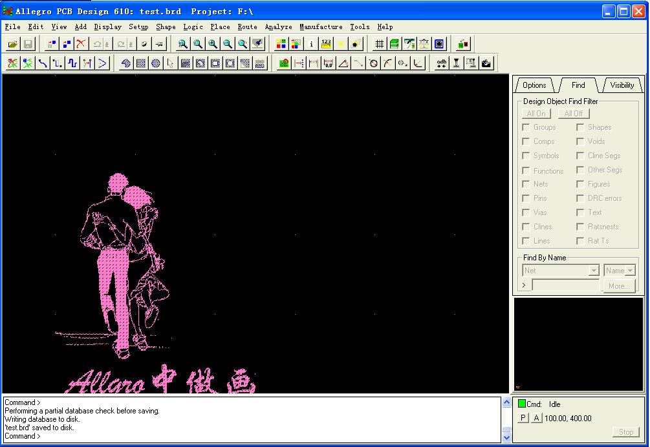This screenshot has width=650, height=447.
Task: Click the command window scroll-down arrow
Action: tap(506, 437)
